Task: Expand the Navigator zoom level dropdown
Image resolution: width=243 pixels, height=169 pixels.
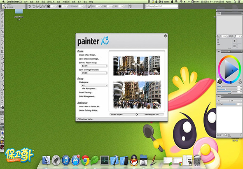Action: tap(227, 36)
